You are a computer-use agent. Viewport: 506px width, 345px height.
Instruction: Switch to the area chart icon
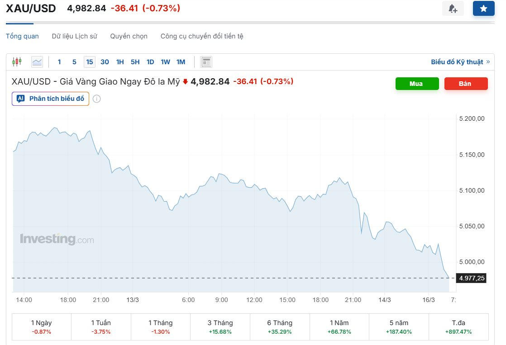coord(37,62)
